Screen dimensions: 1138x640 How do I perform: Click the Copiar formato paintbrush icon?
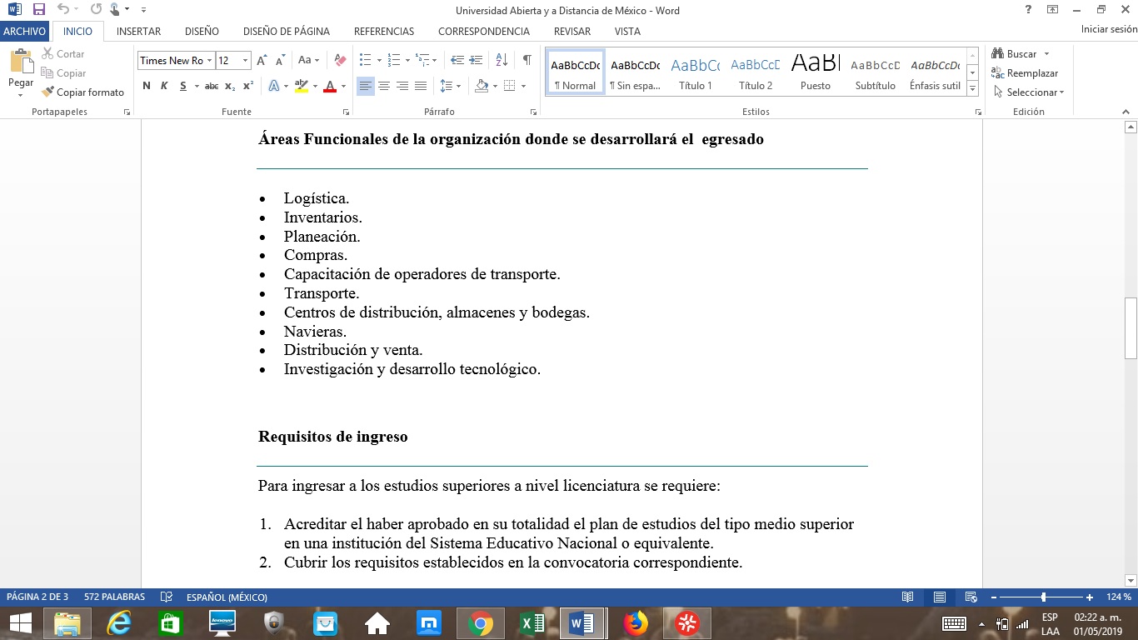coord(48,92)
